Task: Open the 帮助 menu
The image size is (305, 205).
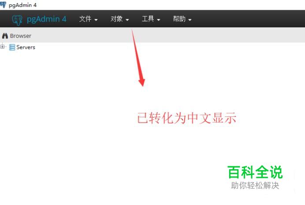Action: click(182, 19)
